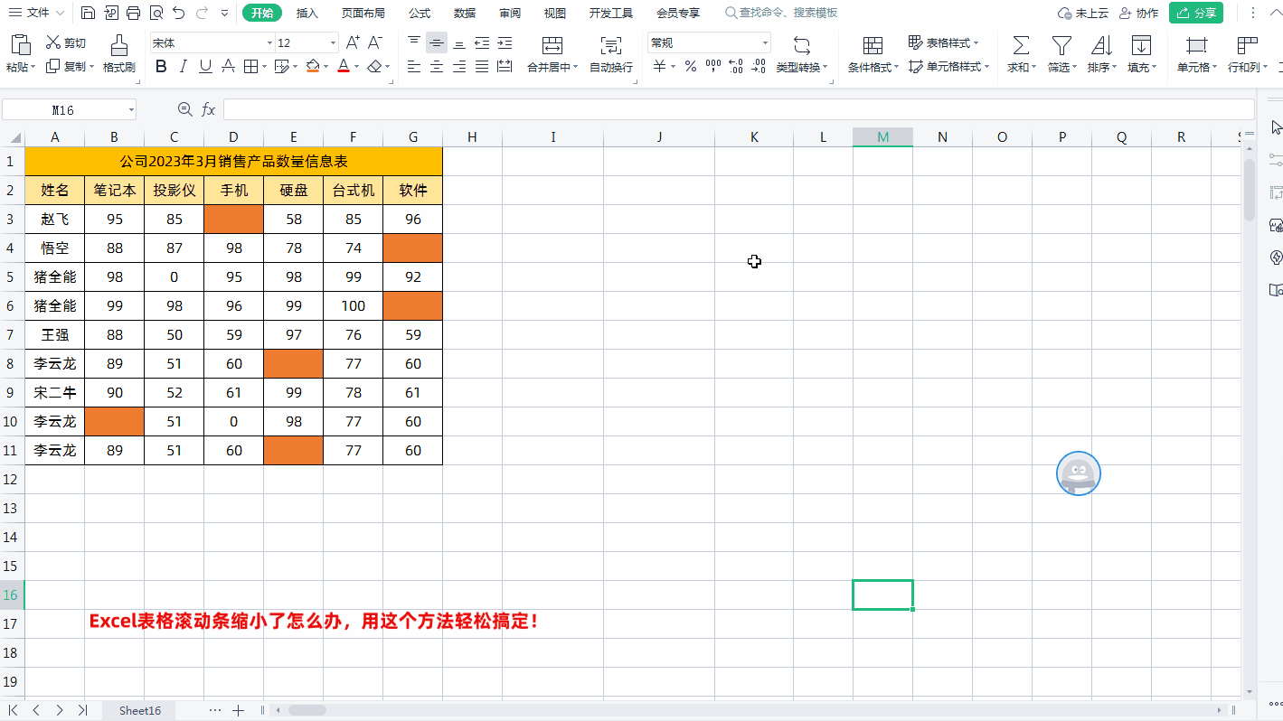
Task: Toggle center horizontal alignment
Action: click(437, 66)
